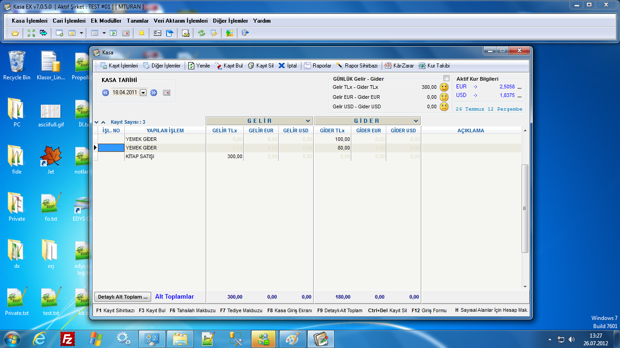Open Recycle Bin on desktop
This screenshot has width=620, height=348.
point(17,65)
